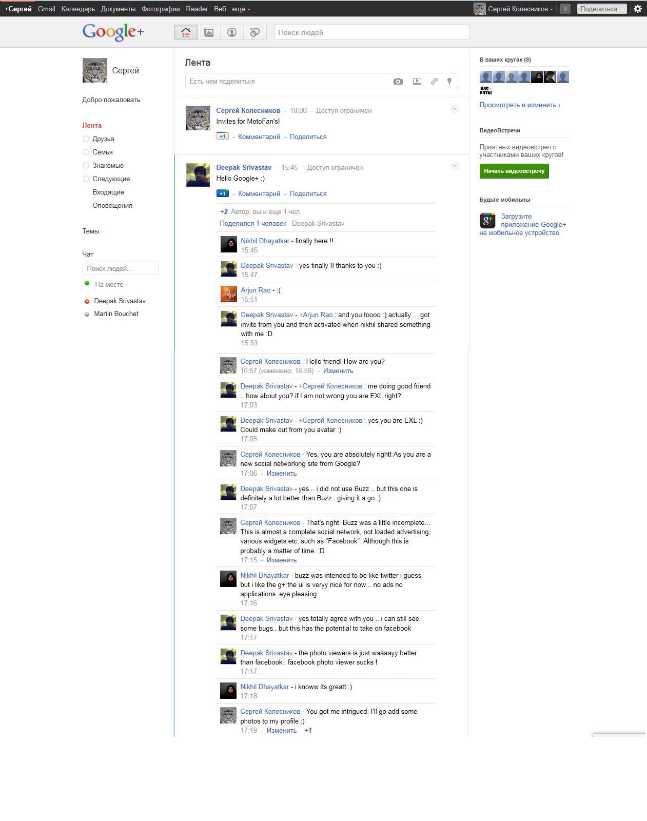This screenshot has height=821, width=647.
Task: Open Сергей's large snow leopard profile picture
Action: click(95, 70)
